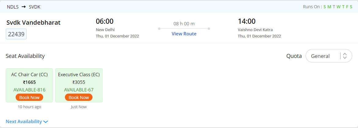Expand the Next Availability section

24,121
